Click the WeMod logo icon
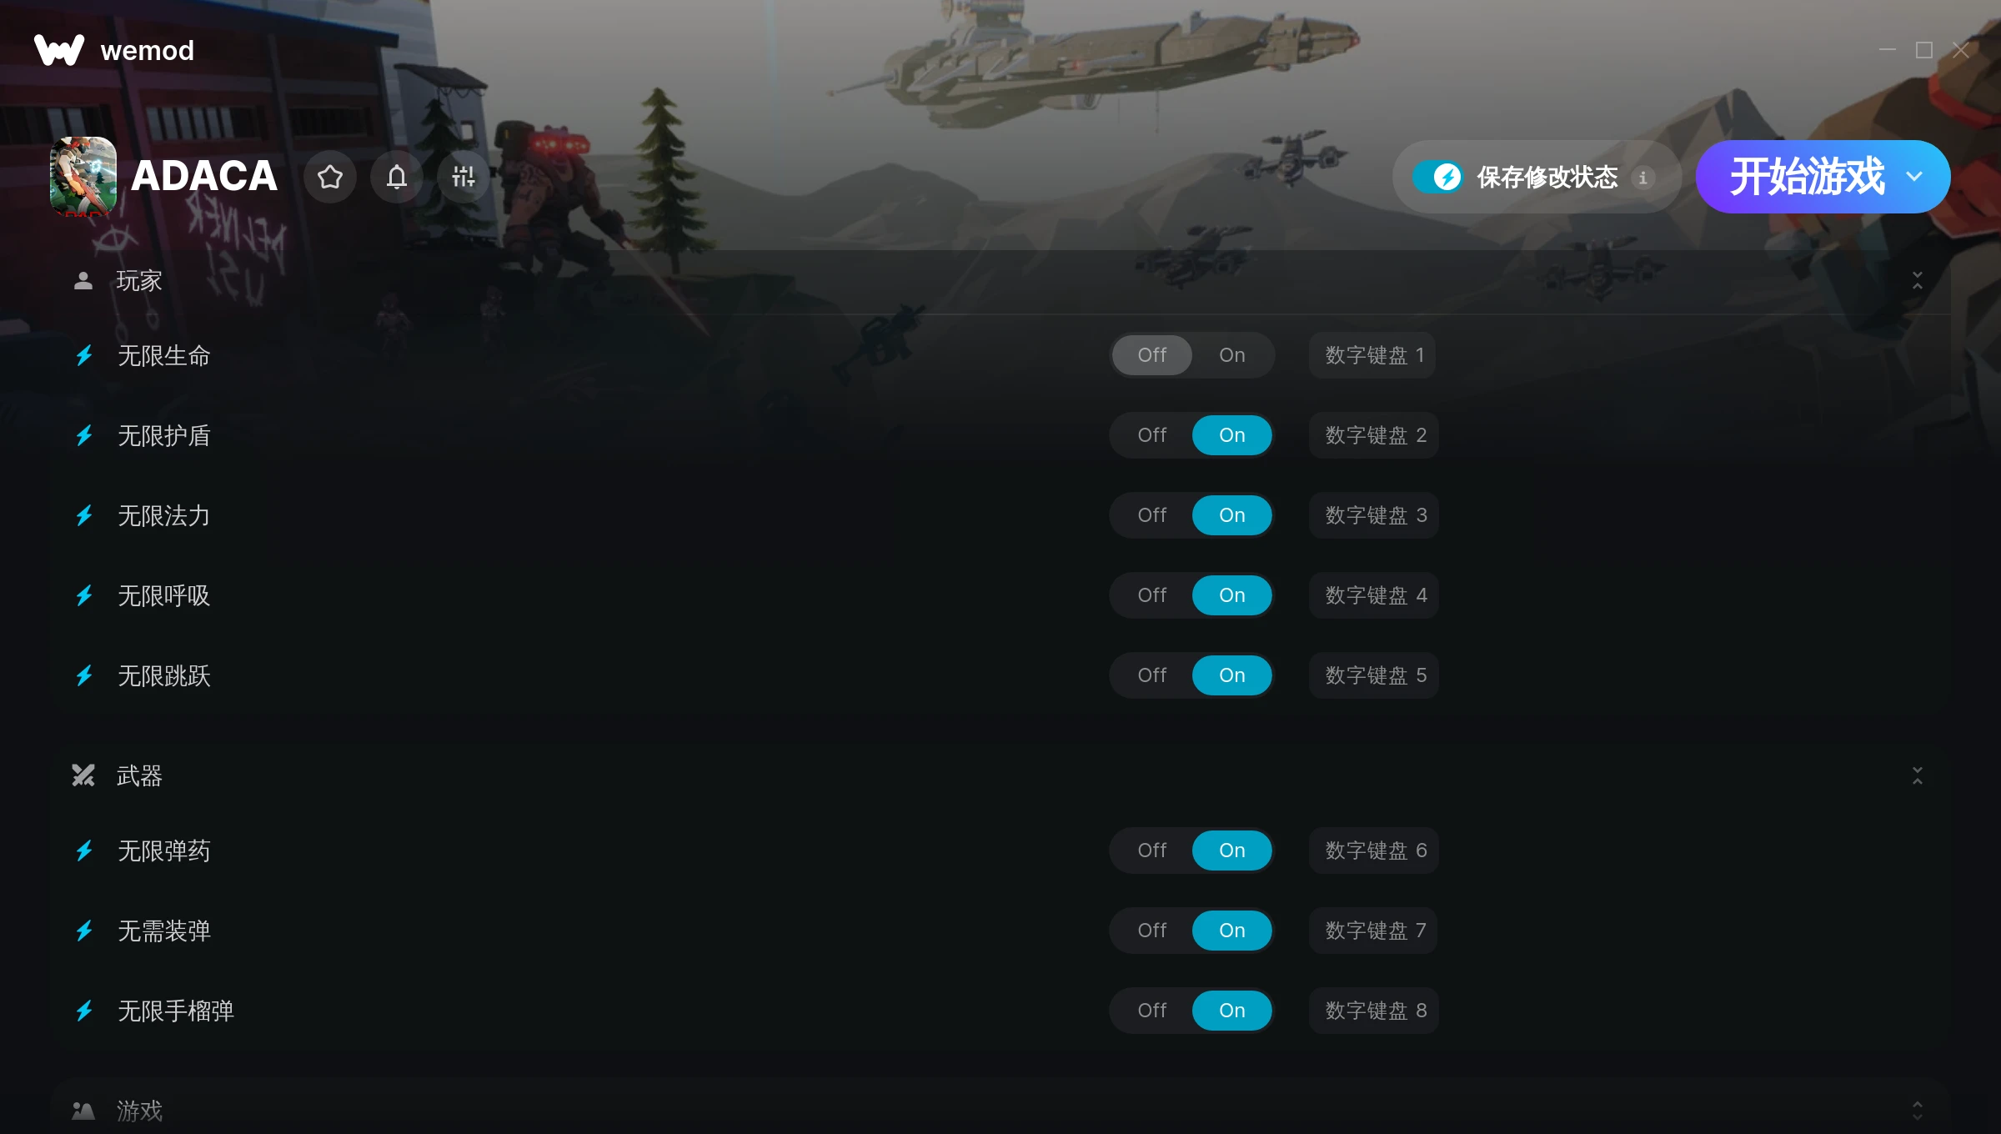Image resolution: width=2001 pixels, height=1134 pixels. 59,50
